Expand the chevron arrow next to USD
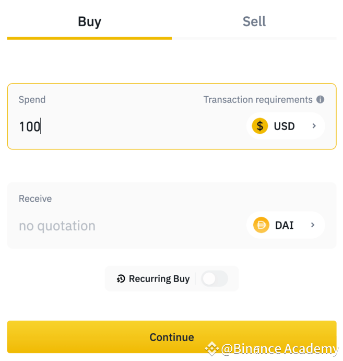 coord(314,126)
